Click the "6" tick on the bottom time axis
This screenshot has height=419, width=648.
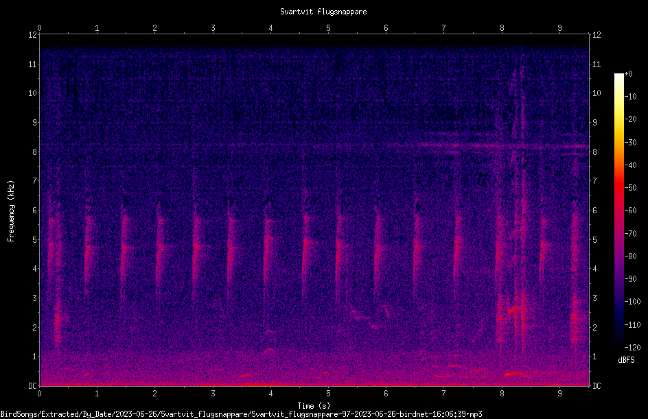click(x=386, y=394)
